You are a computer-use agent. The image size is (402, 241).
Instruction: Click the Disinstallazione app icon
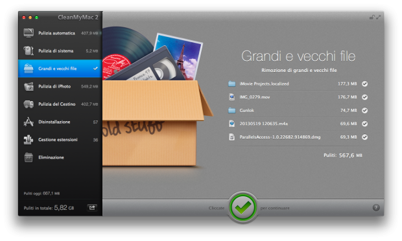click(29, 122)
